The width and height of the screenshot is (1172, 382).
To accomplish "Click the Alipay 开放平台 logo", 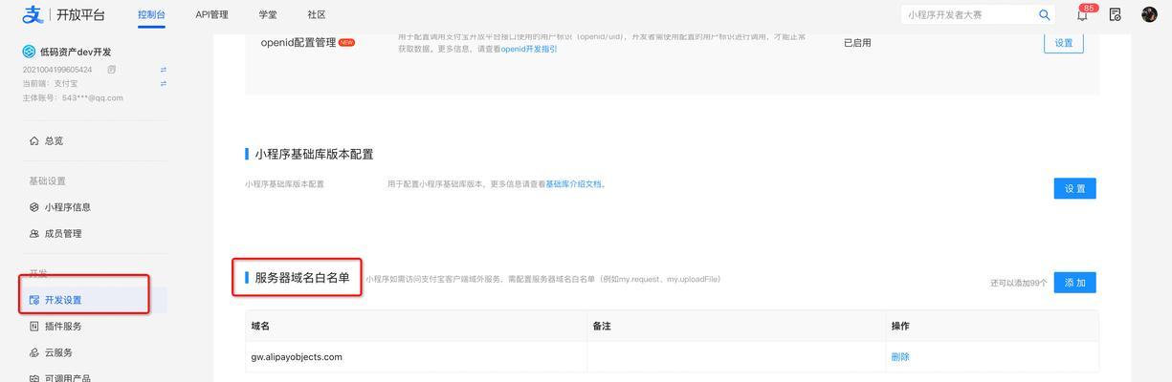I will coord(63,14).
